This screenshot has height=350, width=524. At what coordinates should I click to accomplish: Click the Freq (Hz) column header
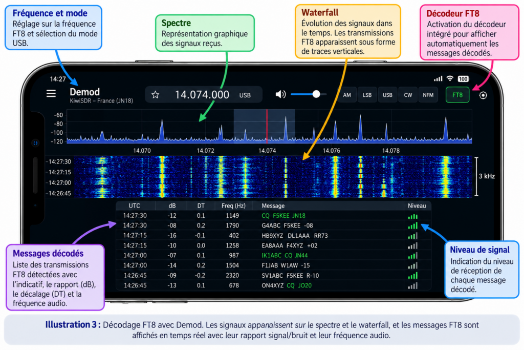(x=233, y=206)
